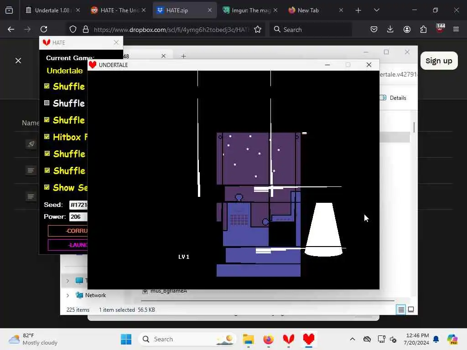Open File Explorer from taskbar
Viewport: 467px width, 350px height.
(248, 339)
